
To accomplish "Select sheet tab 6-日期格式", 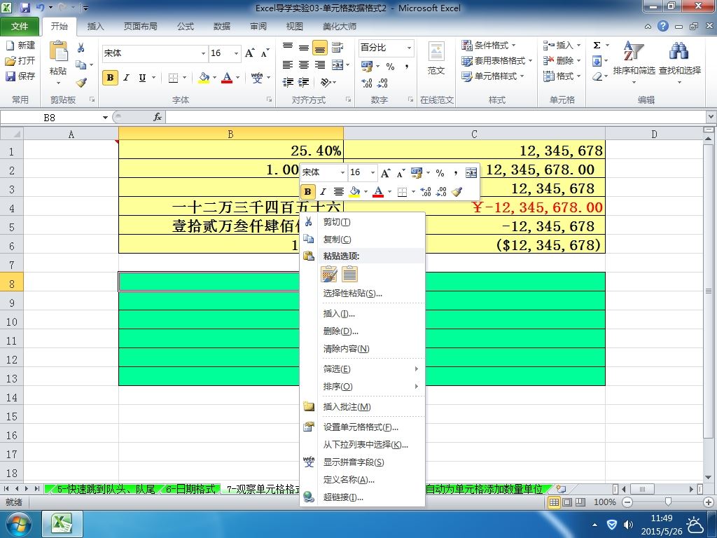I will coord(190,489).
